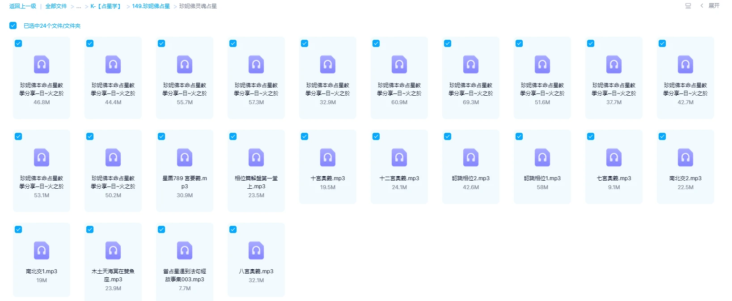Switch to list view layout icon
Screen dimensions: 732x301
tap(688, 6)
